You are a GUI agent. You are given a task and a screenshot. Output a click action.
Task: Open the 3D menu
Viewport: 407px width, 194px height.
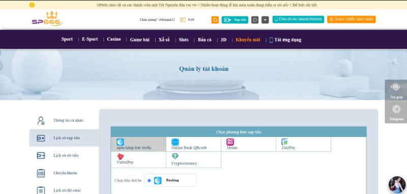click(223, 40)
